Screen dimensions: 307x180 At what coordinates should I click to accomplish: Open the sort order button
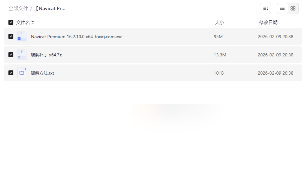pos(266,8)
